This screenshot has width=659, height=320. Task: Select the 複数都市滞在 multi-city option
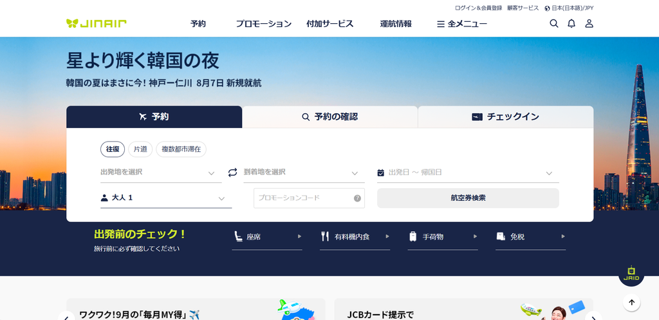point(181,149)
